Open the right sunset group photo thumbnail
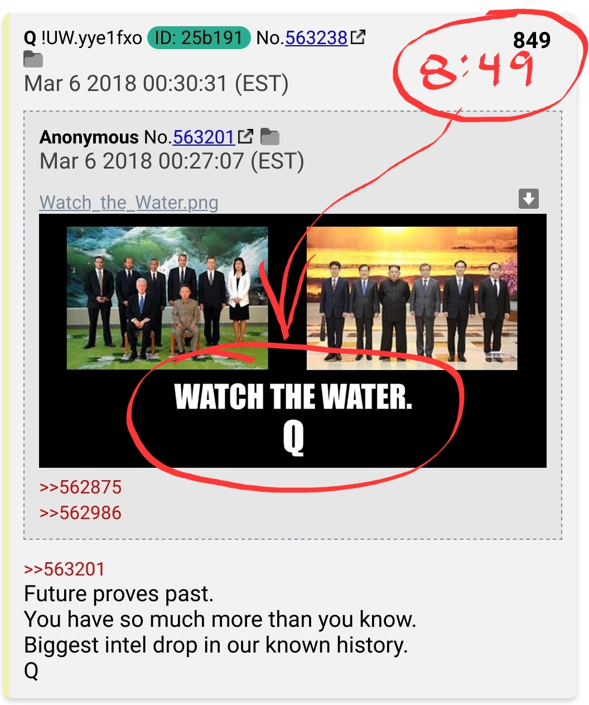The image size is (589, 705). point(412,298)
